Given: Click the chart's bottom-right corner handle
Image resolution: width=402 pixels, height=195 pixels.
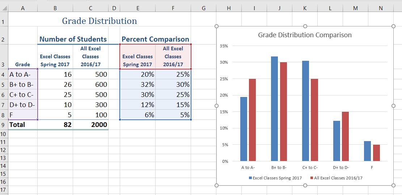Looking at the screenshot, I should [x=394, y=185].
